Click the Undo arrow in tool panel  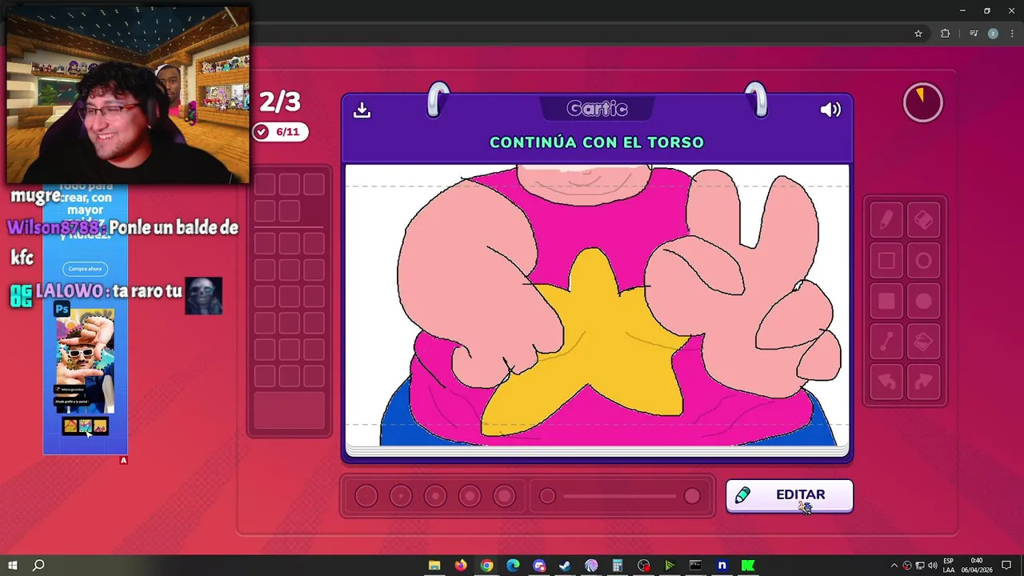886,382
